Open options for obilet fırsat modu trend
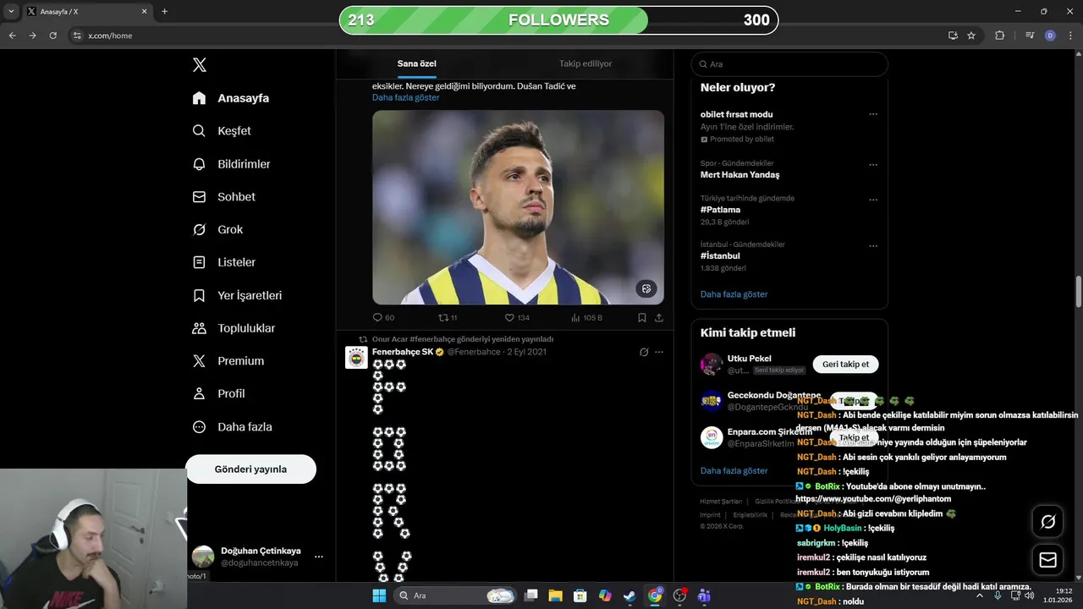1083x609 pixels. pos(873,114)
